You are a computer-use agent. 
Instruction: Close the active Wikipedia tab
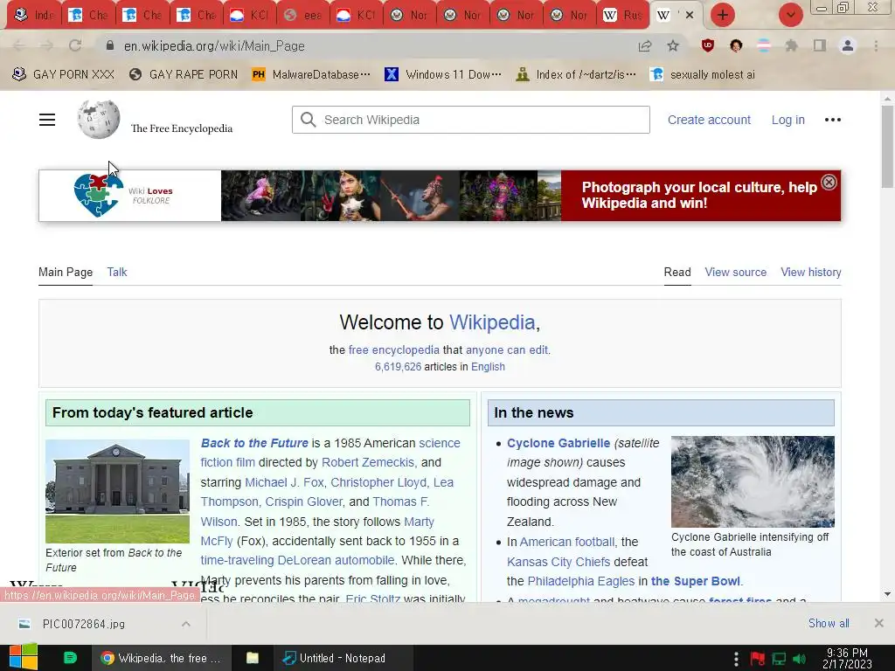coord(690,15)
